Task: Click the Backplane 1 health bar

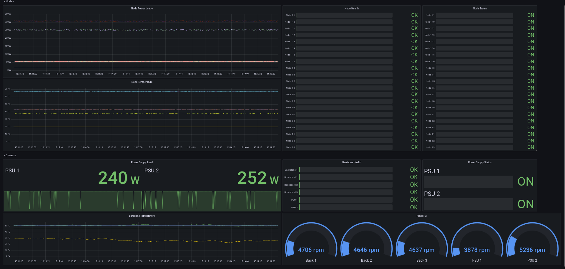Action: [346, 170]
